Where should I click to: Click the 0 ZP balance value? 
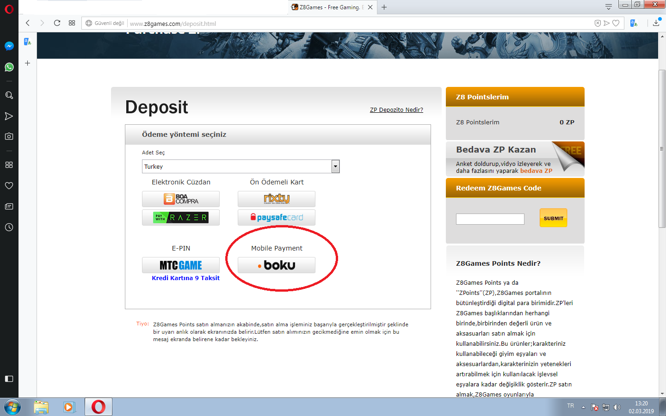567,122
